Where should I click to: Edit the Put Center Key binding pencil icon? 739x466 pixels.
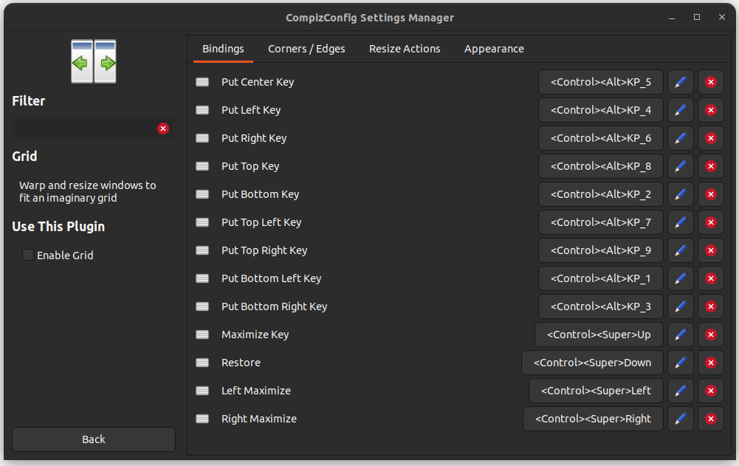(x=681, y=82)
